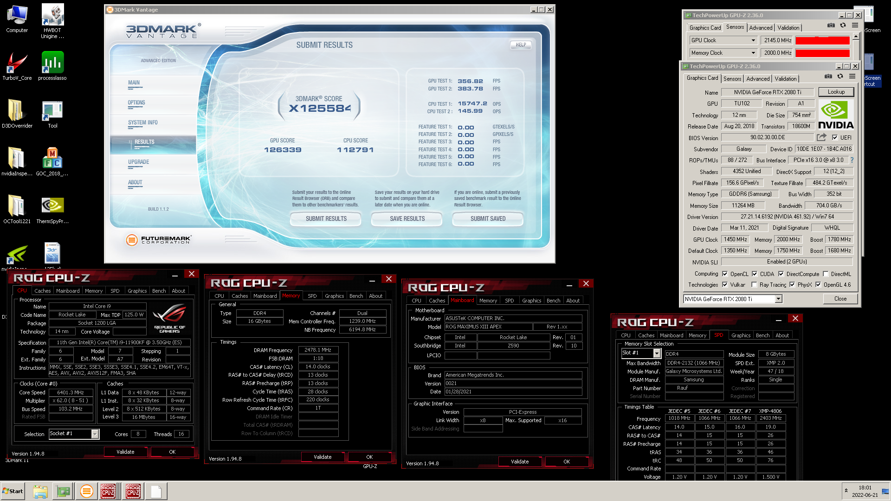Click the Futuremark logo in 3DMark Vantage
The width and height of the screenshot is (891, 501).
coord(158,240)
